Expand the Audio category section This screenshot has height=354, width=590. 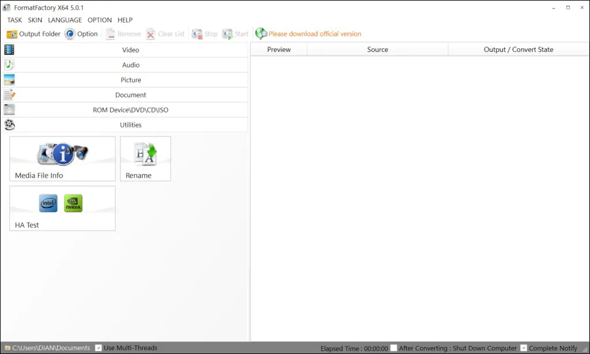[130, 65]
